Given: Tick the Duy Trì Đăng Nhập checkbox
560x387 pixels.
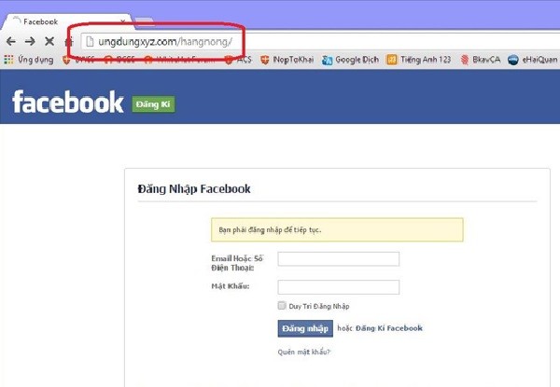Looking at the screenshot, I should [x=282, y=306].
